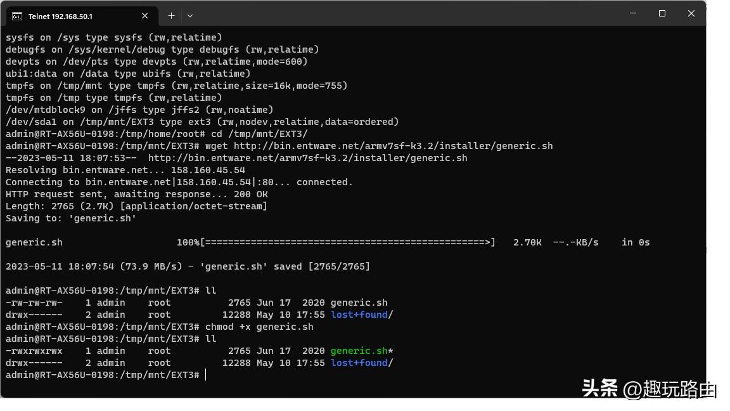Open a new tab with the plus button
The height and width of the screenshot is (411, 730).
click(x=171, y=16)
